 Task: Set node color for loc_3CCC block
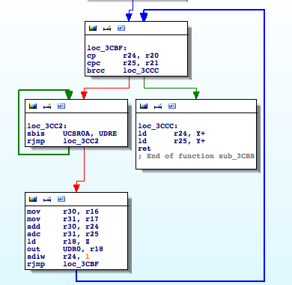(x=144, y=106)
